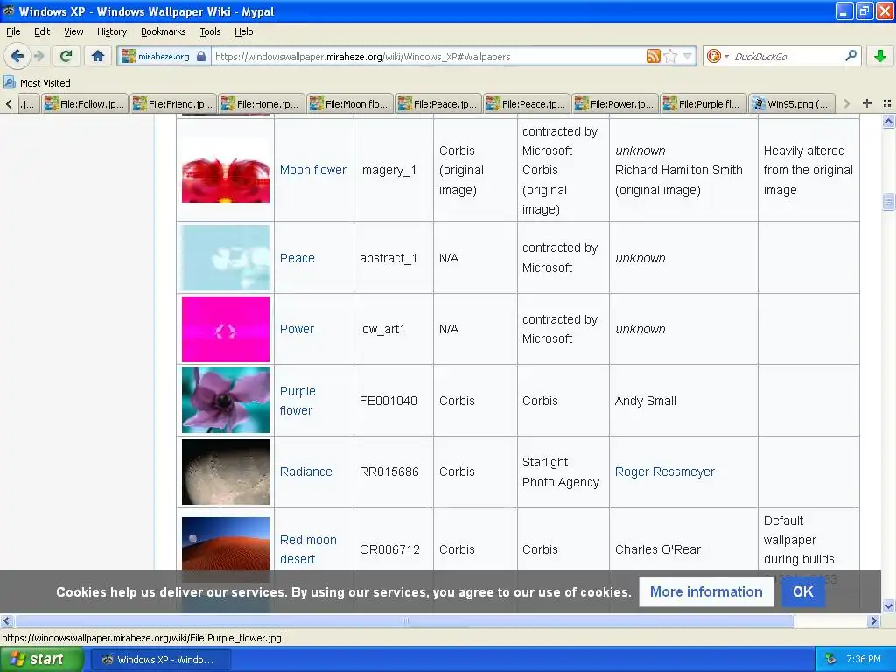The image size is (896, 672).
Task: Open the list all tabs button
Action: click(x=887, y=103)
